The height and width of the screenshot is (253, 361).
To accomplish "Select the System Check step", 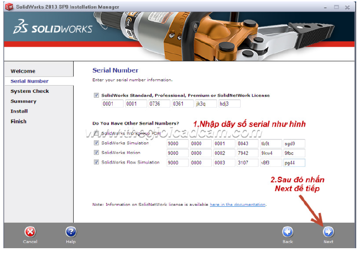I will 30,91.
